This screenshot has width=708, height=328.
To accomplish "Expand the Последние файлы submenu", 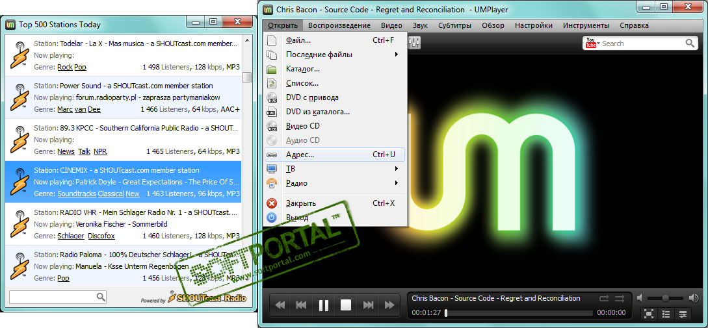I will point(335,55).
